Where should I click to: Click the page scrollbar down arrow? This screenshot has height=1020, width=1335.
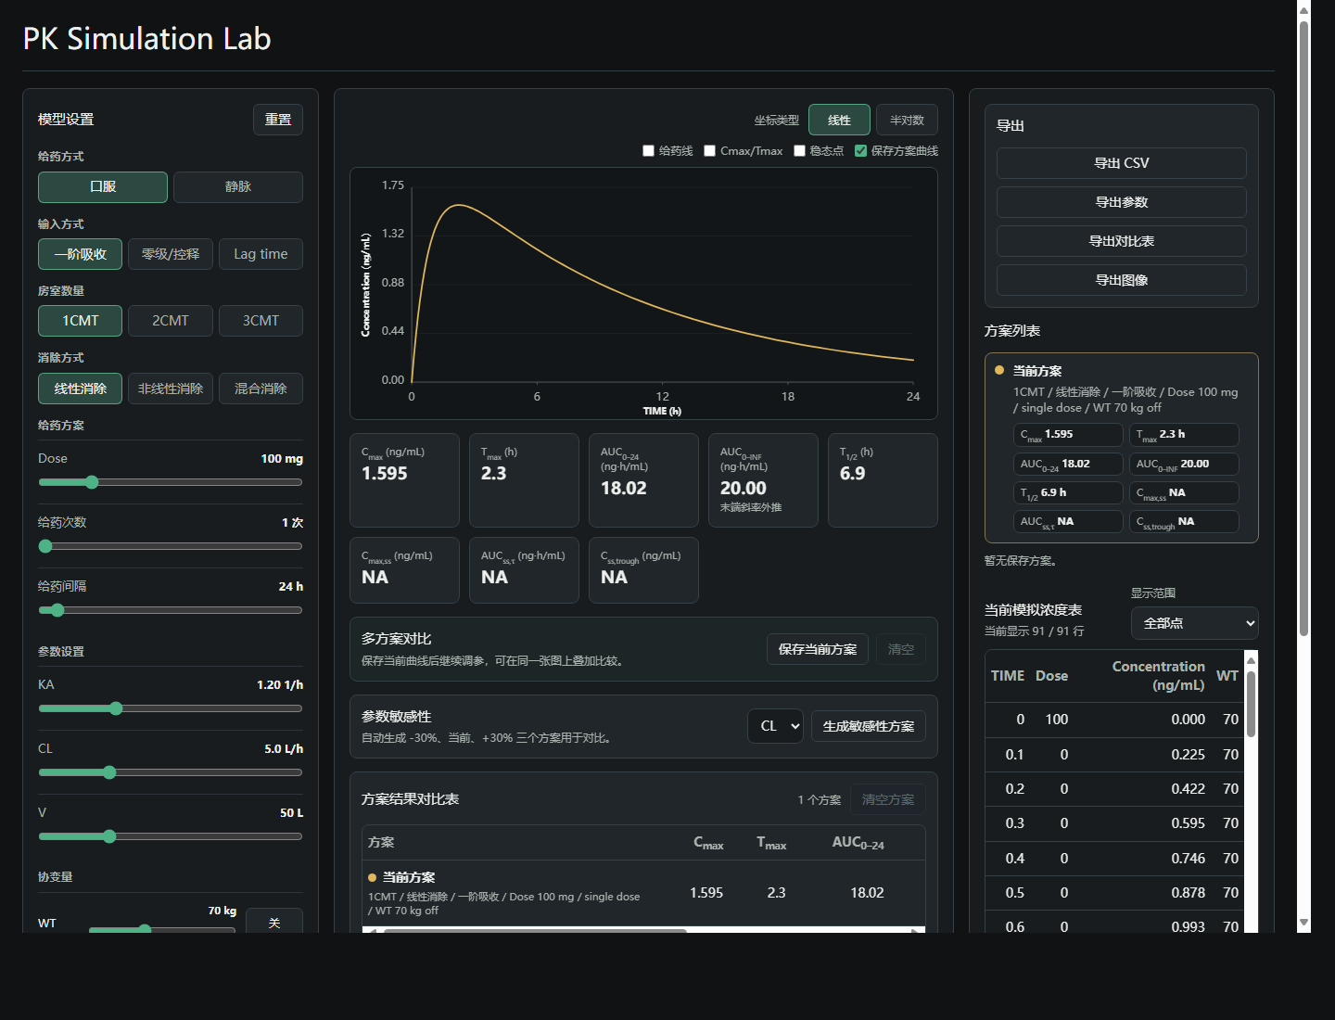(x=1303, y=923)
